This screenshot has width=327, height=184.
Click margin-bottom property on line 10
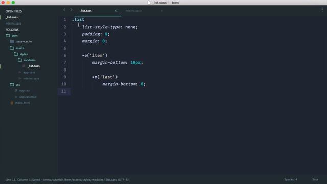[119, 84]
